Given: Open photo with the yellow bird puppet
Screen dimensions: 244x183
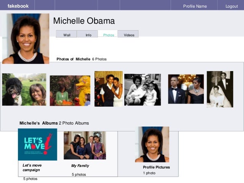Looking at the screenshot, I should tap(70, 91).
